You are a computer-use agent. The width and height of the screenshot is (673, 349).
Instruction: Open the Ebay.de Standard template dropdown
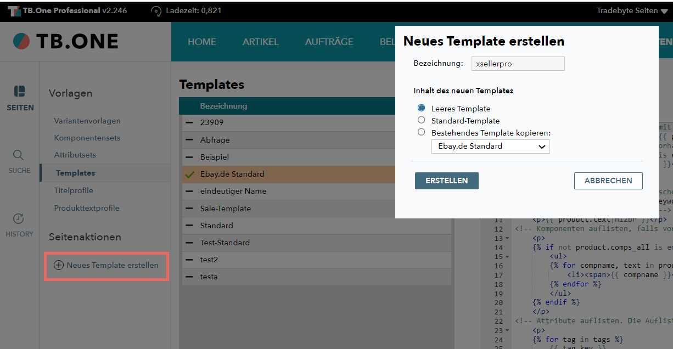click(x=491, y=146)
